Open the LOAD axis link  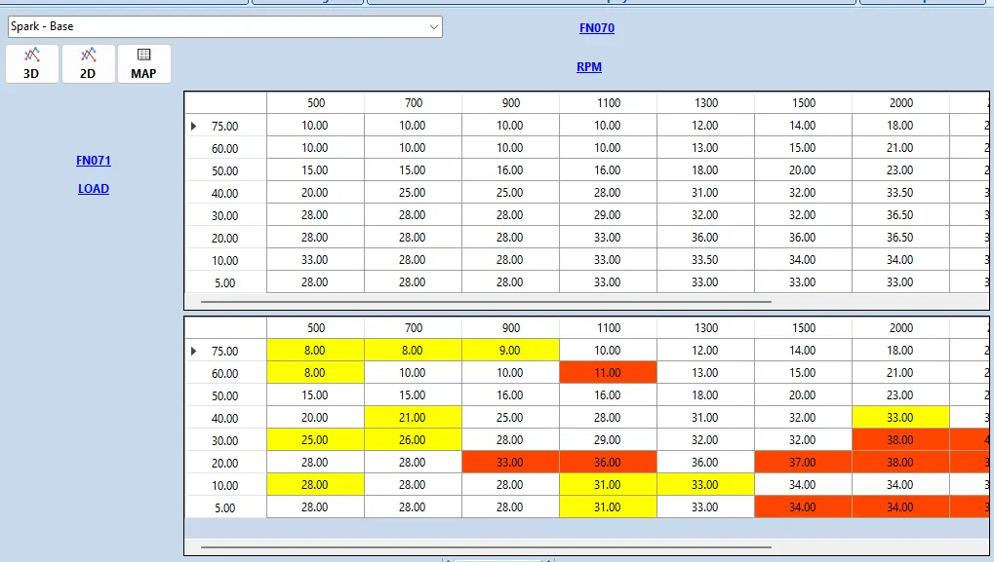(x=94, y=189)
